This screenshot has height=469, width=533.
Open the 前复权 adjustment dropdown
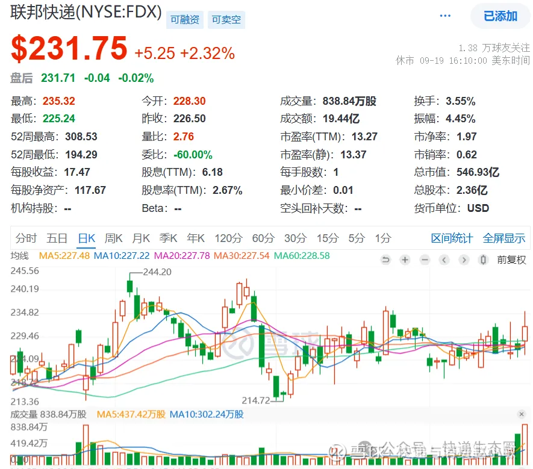(x=511, y=260)
